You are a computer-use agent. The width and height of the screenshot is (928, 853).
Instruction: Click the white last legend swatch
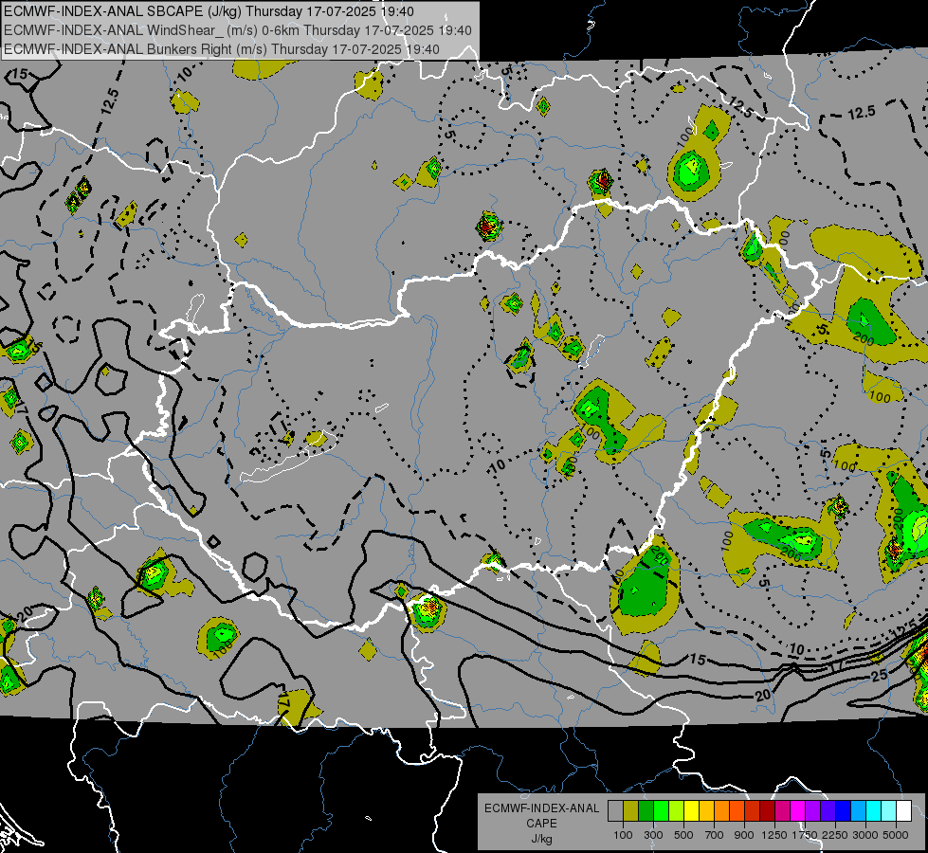[x=903, y=811]
